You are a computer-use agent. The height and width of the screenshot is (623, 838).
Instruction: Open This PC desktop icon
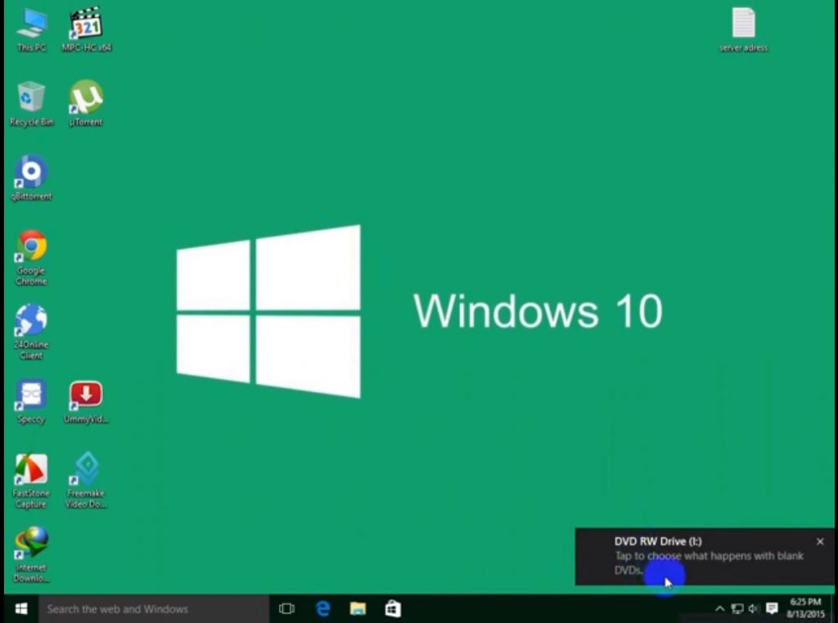pos(31,30)
